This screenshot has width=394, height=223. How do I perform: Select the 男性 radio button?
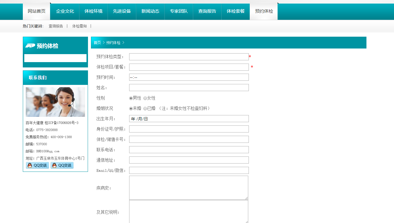coord(131,98)
